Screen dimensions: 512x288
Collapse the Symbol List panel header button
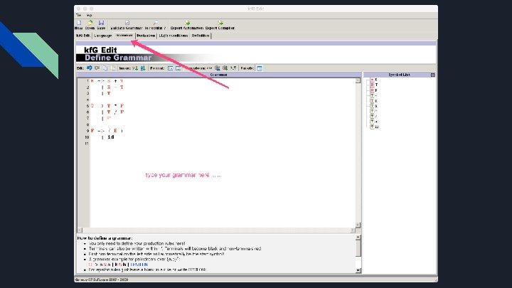432,75
